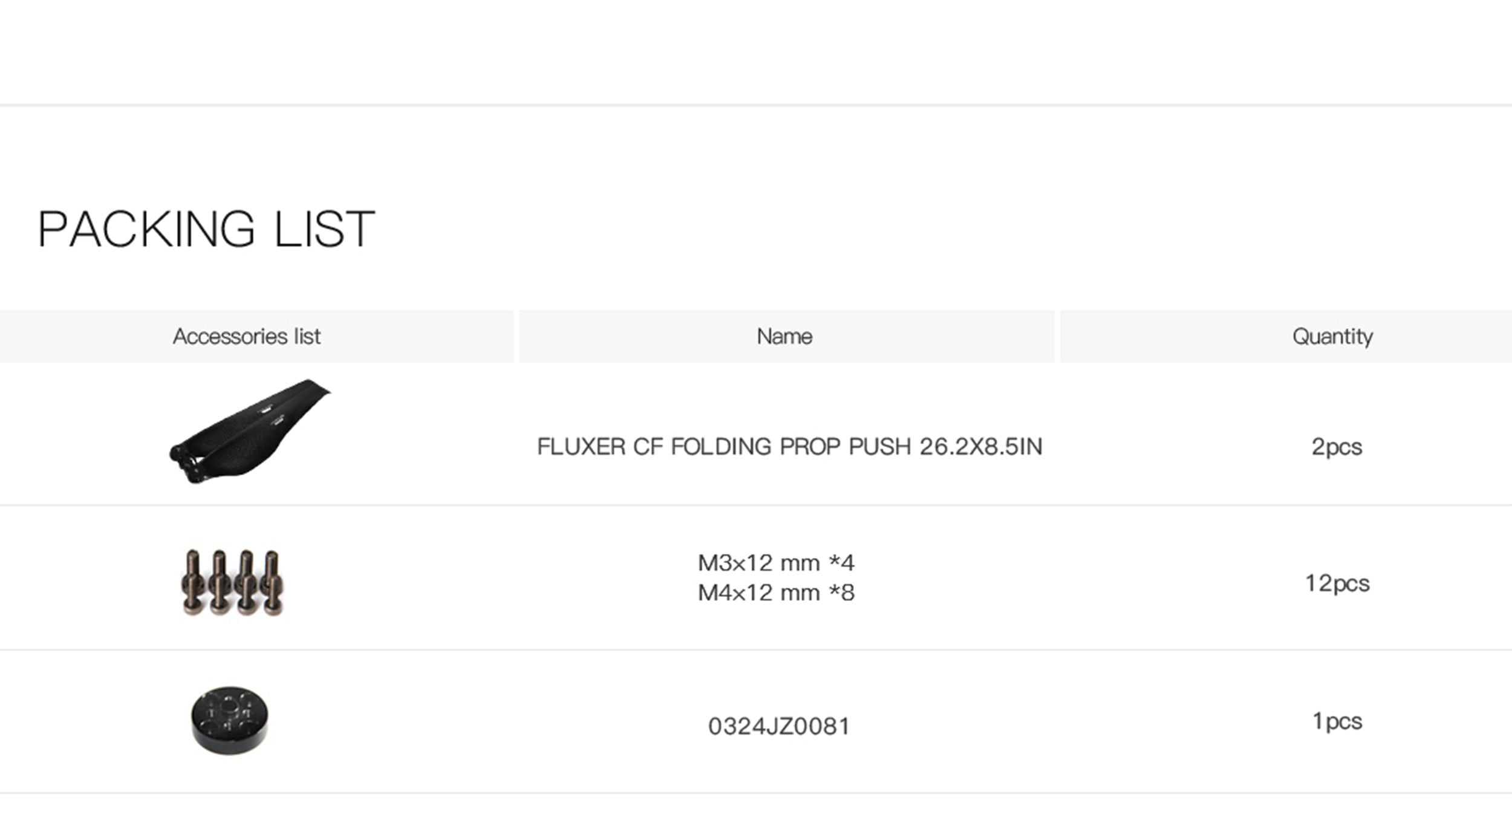
Task: Click FLUXER CF FOLDING PROP PUSH text
Action: pos(789,447)
